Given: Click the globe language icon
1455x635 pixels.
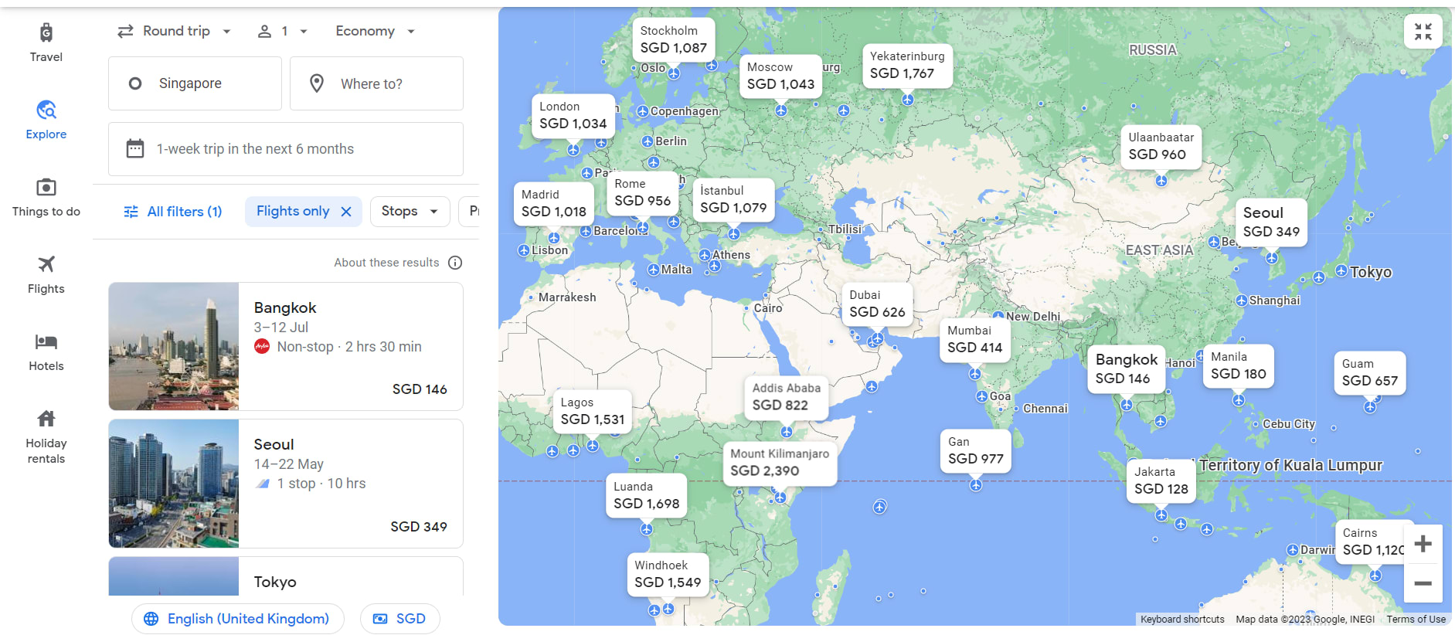Looking at the screenshot, I should click(x=151, y=619).
